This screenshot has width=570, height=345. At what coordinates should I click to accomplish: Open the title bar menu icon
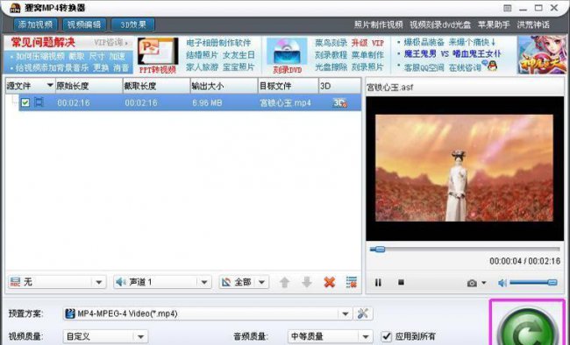[508, 8]
